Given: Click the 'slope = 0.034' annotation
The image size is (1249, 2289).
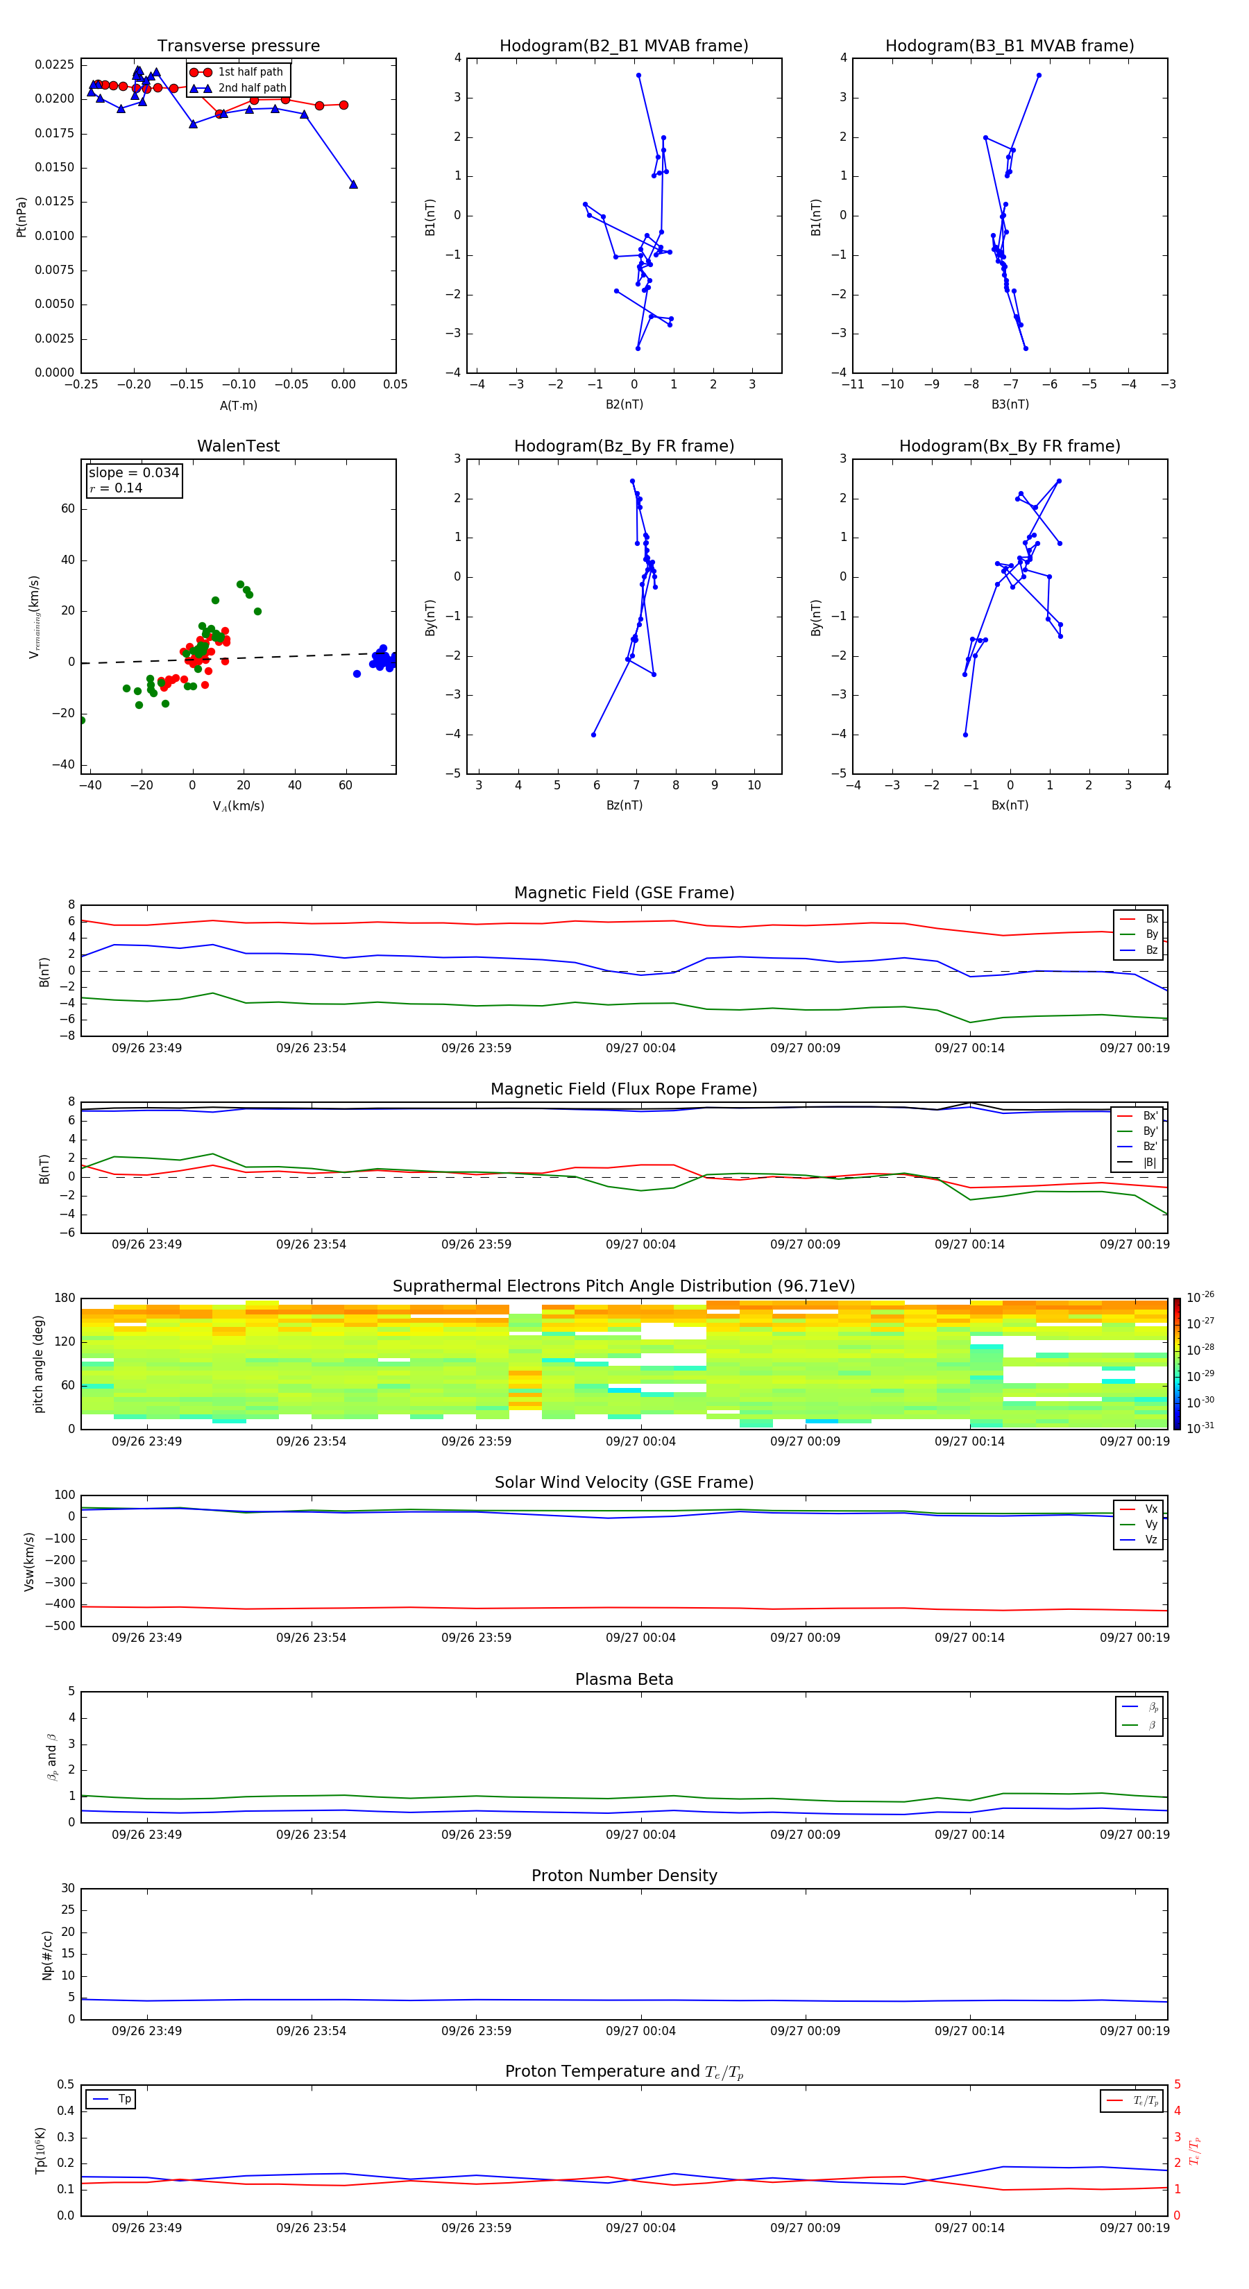Looking at the screenshot, I should pos(134,473).
